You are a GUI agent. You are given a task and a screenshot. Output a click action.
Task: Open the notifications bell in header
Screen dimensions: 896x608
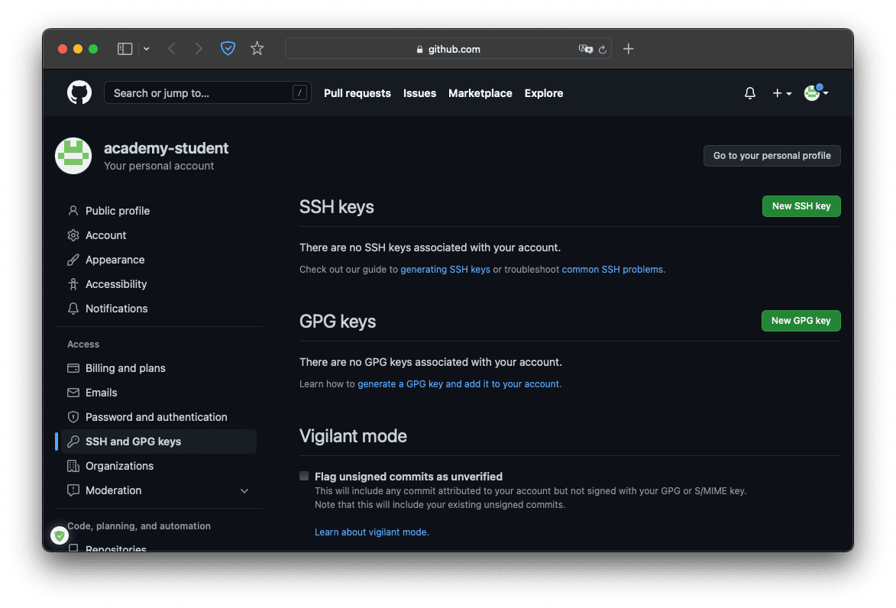[x=749, y=93]
